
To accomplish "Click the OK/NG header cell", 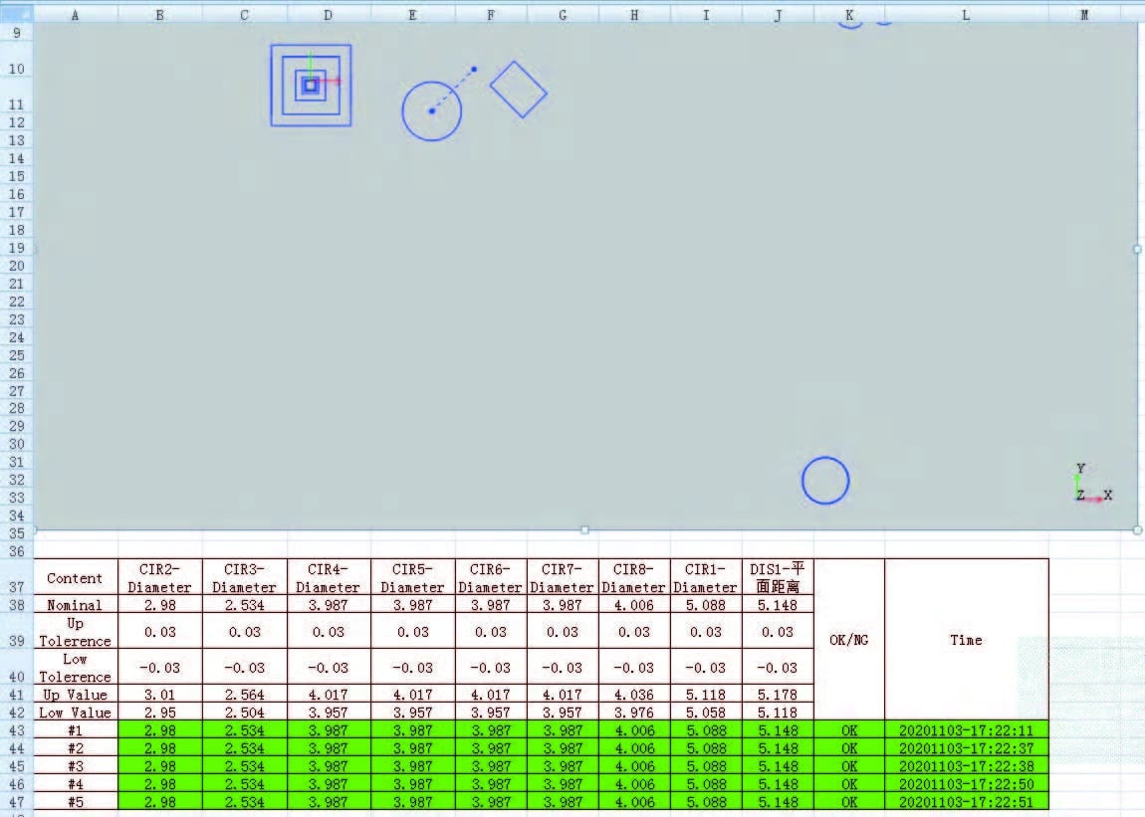I will click(x=848, y=640).
